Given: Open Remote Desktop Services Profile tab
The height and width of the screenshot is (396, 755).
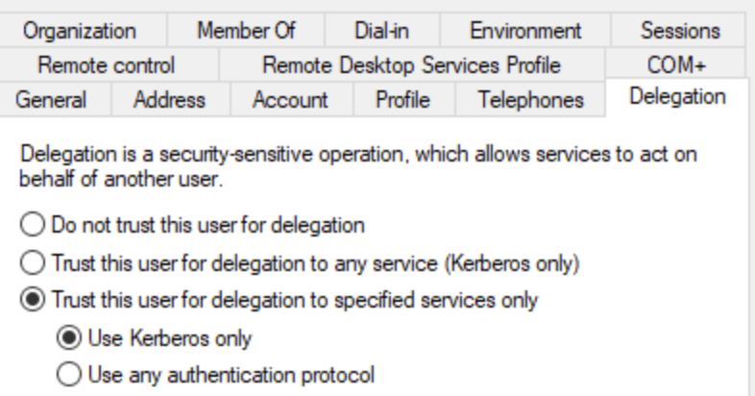Looking at the screenshot, I should 411,66.
